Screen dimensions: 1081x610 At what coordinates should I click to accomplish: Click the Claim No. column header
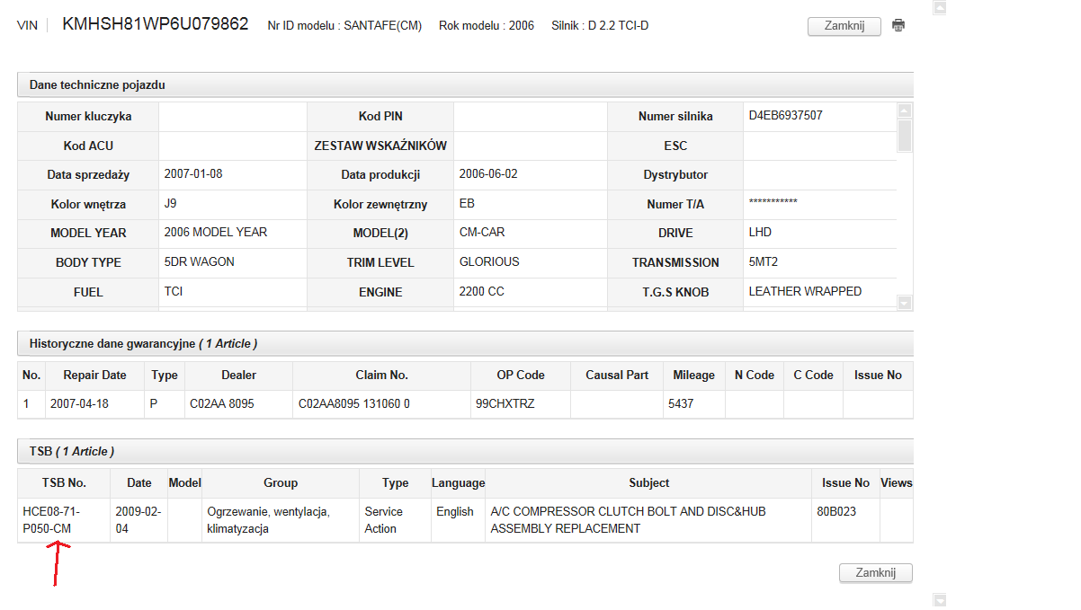[381, 375]
